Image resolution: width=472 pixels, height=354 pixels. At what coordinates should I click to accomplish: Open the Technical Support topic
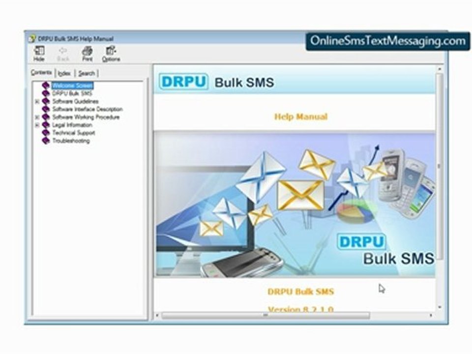[x=73, y=133]
